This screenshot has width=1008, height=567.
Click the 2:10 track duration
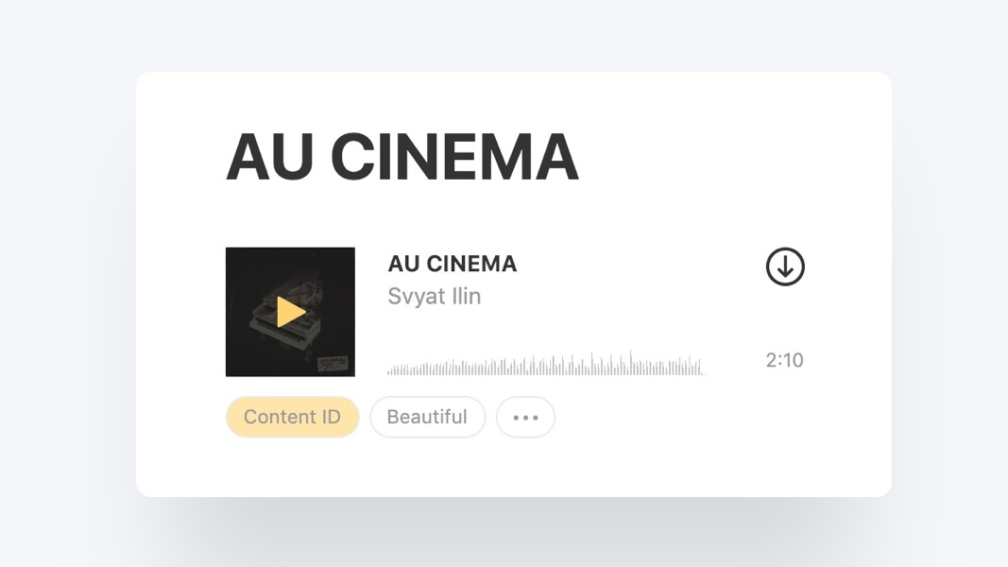click(784, 360)
